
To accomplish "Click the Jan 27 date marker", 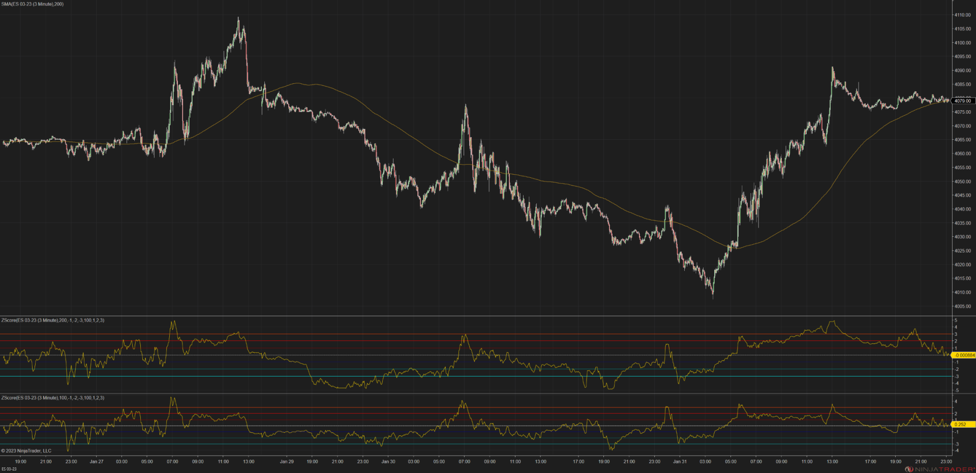I will pyautogui.click(x=97, y=462).
